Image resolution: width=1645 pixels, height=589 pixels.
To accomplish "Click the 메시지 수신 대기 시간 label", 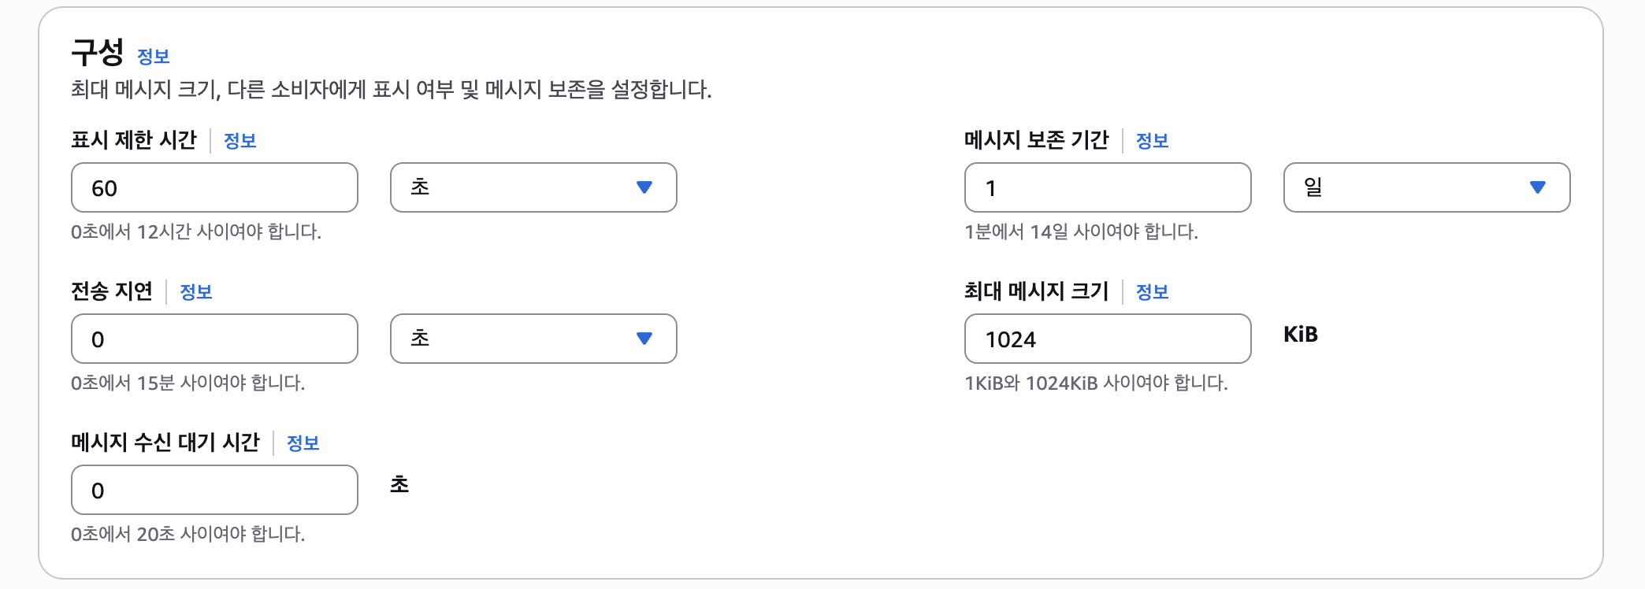I will coord(165,443).
